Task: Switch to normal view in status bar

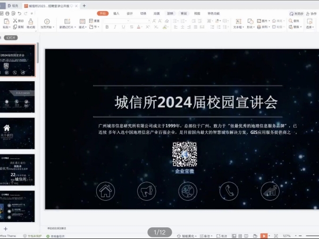Action: coord(234,236)
